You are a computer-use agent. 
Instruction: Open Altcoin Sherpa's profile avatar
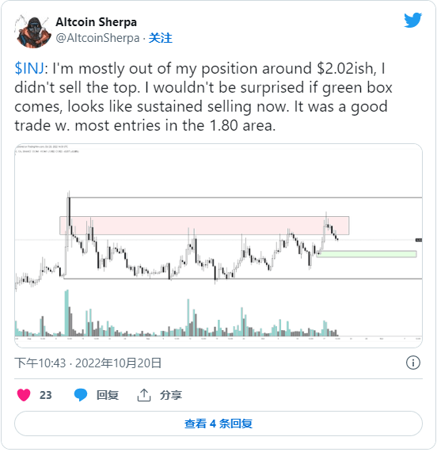pyautogui.click(x=33, y=31)
